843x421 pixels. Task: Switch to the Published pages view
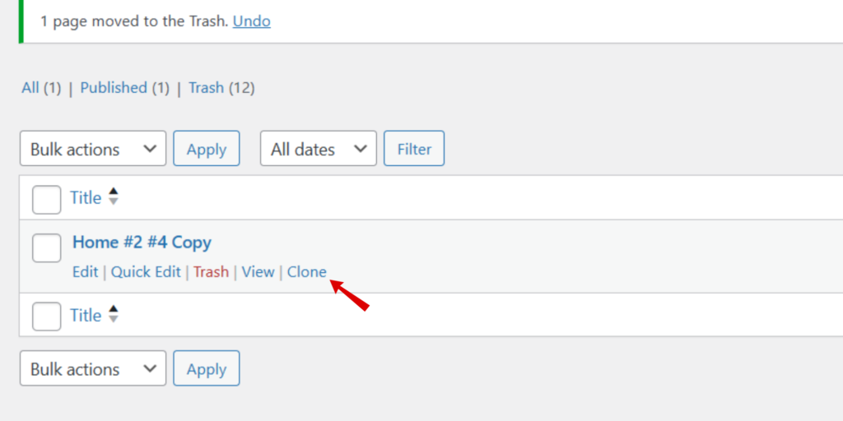pos(114,87)
